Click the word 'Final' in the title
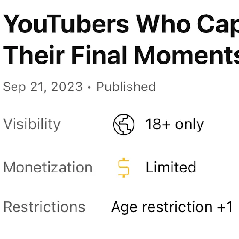Image resolution: width=239 pixels, height=239 pixels. (99, 55)
